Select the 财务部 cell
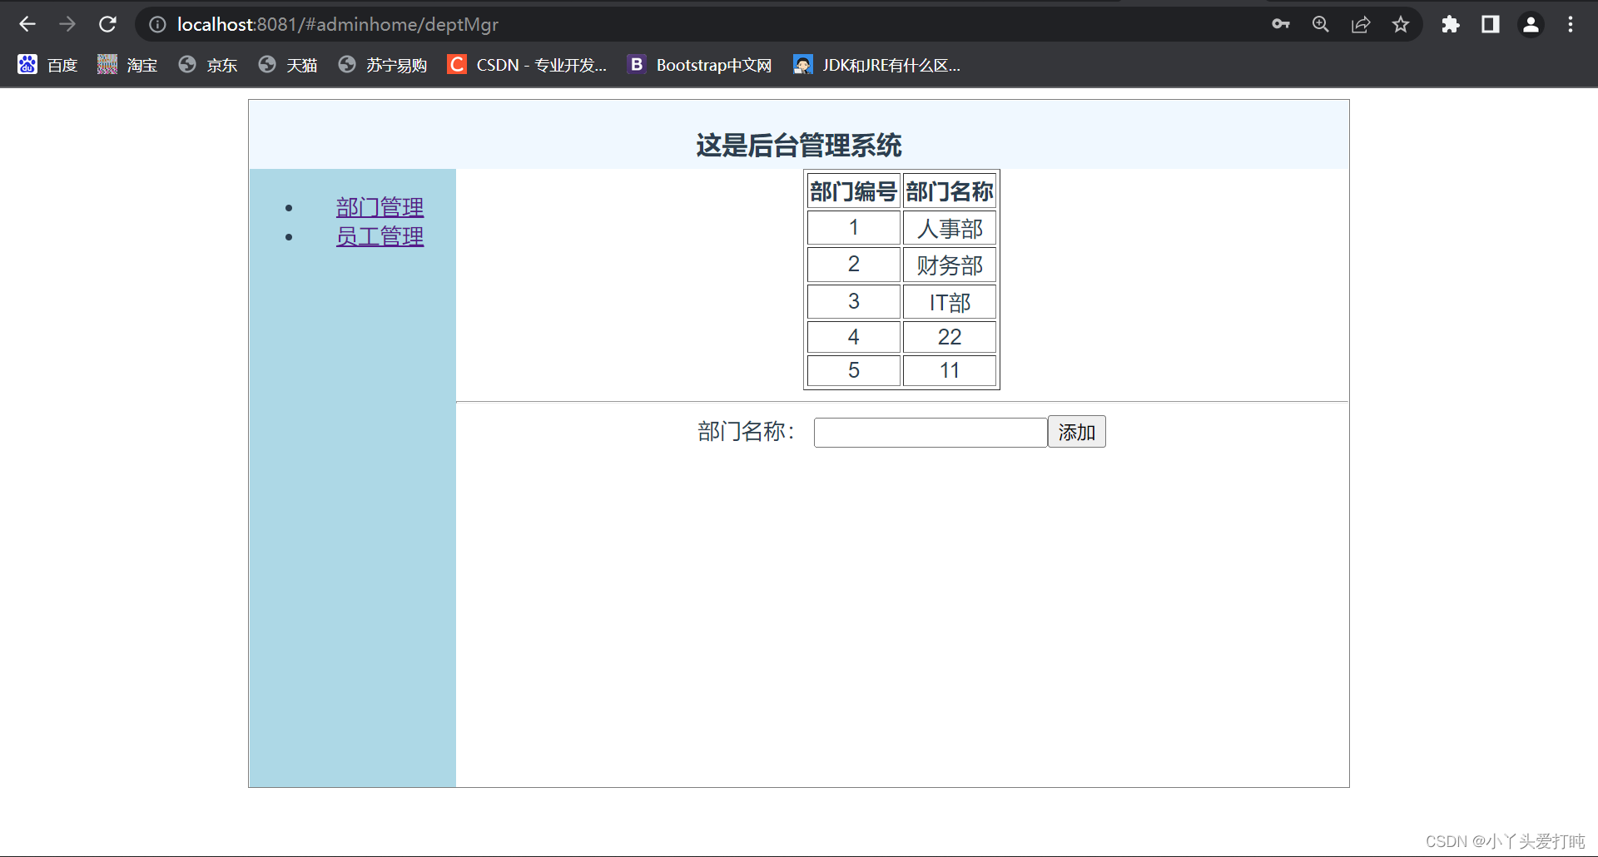Viewport: 1598px width, 857px height. (950, 265)
